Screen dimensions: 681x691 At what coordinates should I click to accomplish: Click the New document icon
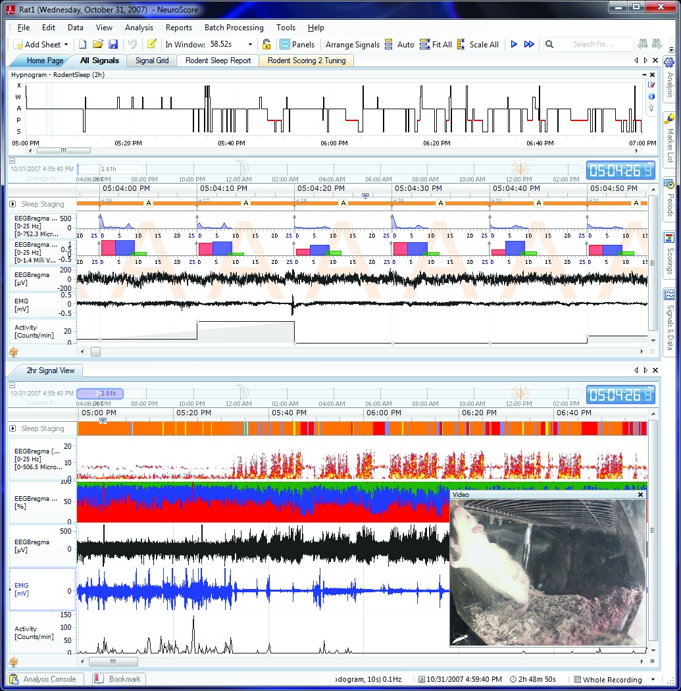point(83,44)
